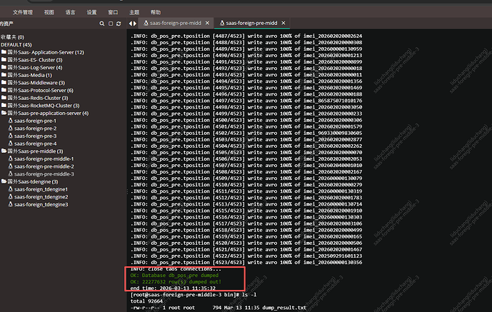Click the refresh icon in assets panel
Screen dimensions: 492x312
[118, 24]
